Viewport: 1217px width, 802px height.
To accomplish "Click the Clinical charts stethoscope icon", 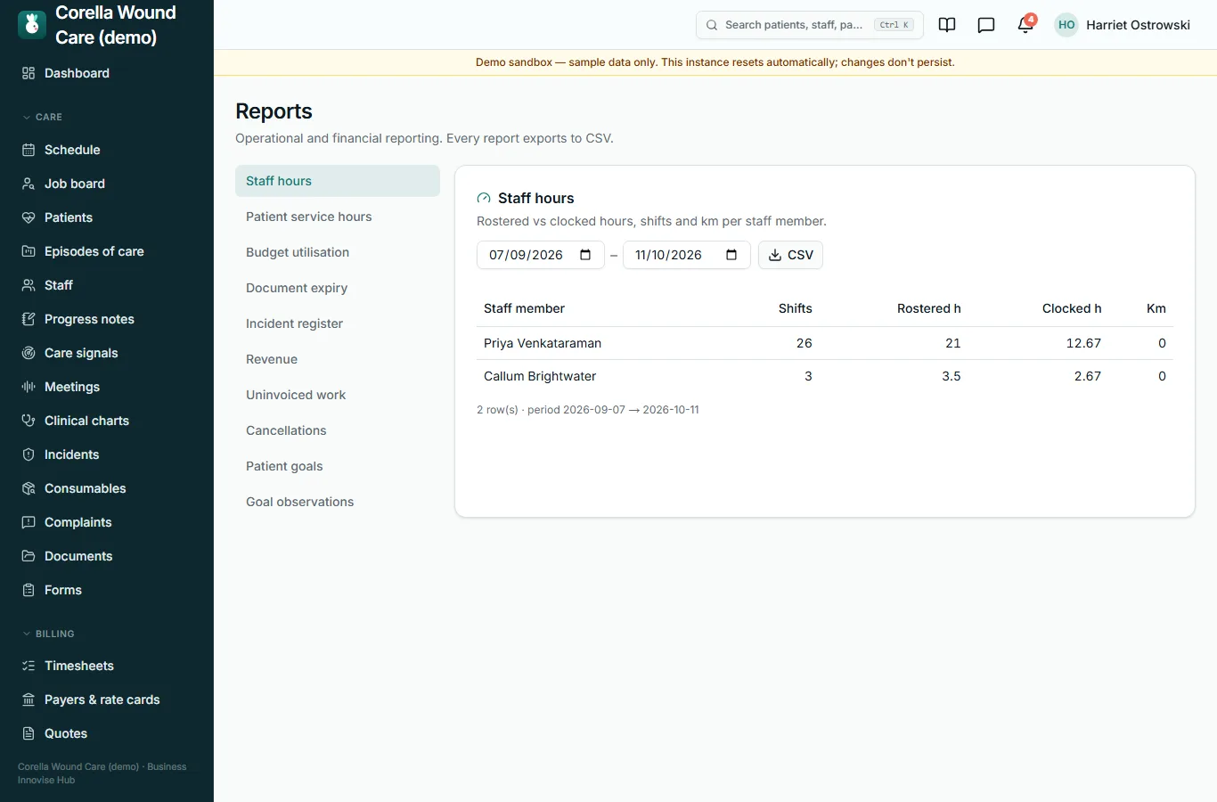I will [29, 421].
